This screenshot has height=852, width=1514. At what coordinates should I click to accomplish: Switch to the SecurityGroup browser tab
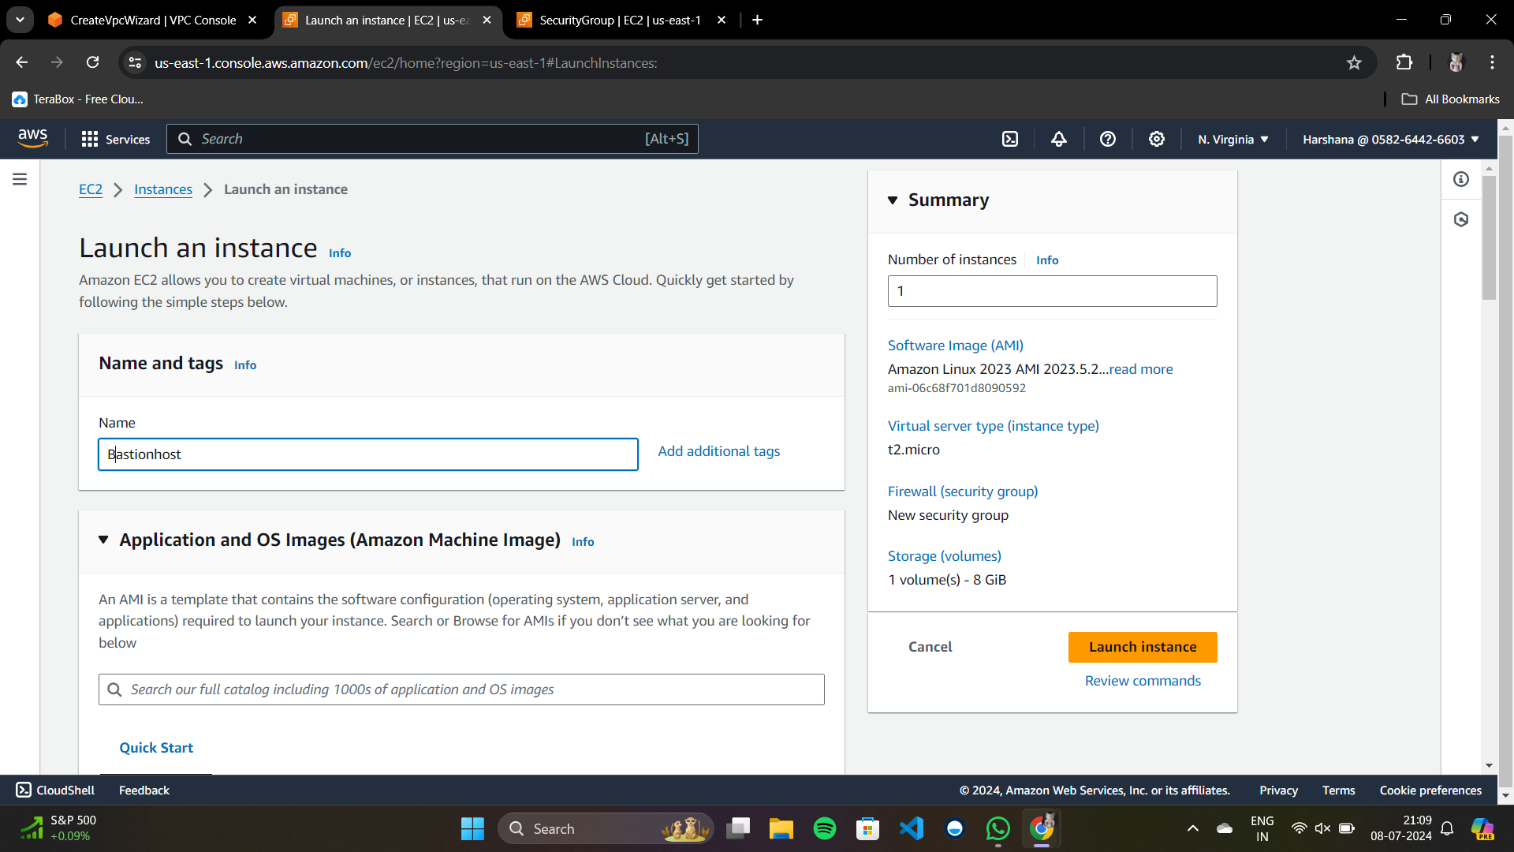(620, 20)
